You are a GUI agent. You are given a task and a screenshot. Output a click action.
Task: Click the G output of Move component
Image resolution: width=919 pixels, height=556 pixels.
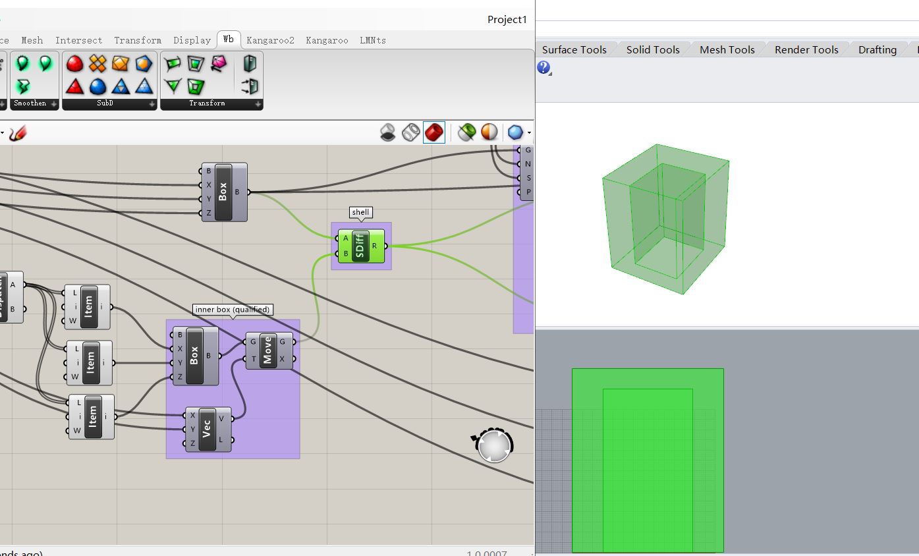(x=283, y=342)
